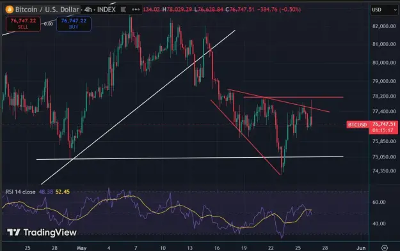This screenshot has width=400, height=251.
Task: Open the three-dots more menu in legend
Action: click(x=136, y=10)
